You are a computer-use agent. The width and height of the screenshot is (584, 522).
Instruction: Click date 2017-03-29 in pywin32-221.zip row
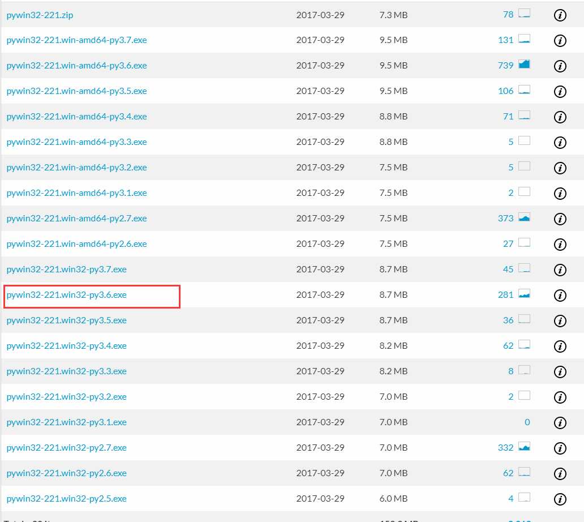(320, 15)
